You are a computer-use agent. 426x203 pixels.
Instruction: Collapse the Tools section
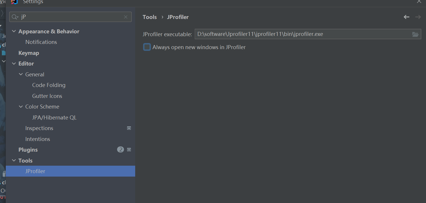click(x=14, y=161)
